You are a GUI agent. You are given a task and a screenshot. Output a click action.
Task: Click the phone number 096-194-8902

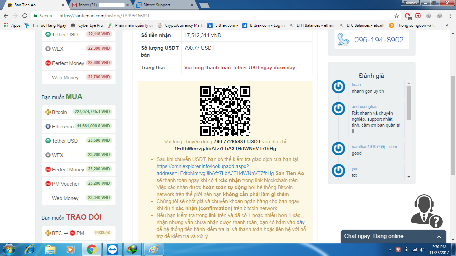click(x=379, y=40)
